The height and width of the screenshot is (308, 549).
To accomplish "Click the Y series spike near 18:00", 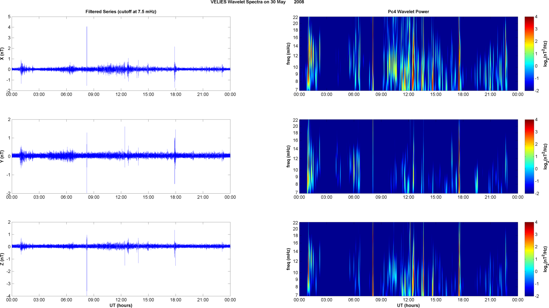I will click(x=175, y=157).
